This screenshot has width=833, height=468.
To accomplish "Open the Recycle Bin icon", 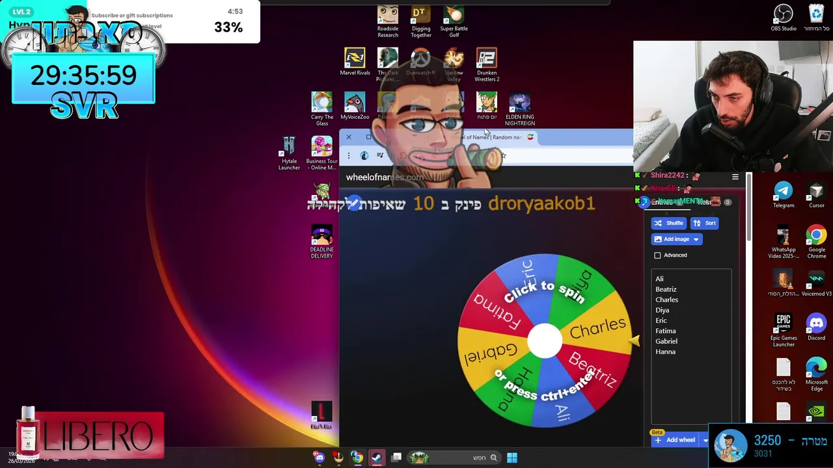I will click(816, 18).
